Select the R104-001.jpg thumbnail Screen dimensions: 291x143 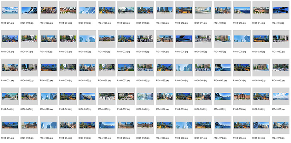coord(10,10)
